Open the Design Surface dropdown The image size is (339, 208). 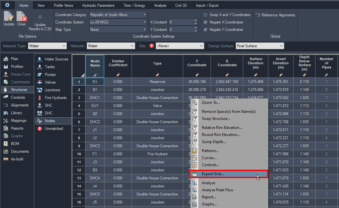pos(260,46)
